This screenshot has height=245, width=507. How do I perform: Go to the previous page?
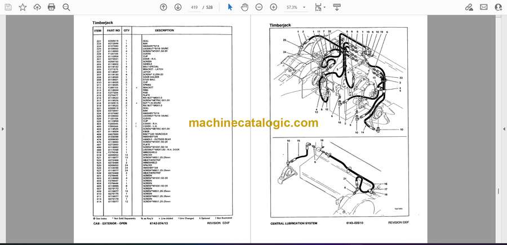click(163, 7)
